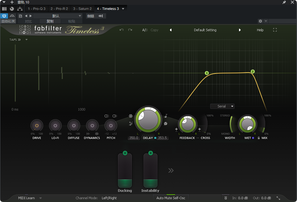The width and height of the screenshot is (297, 202).
Task: Click the 自动化:关 automation button
Action: [8, 21]
